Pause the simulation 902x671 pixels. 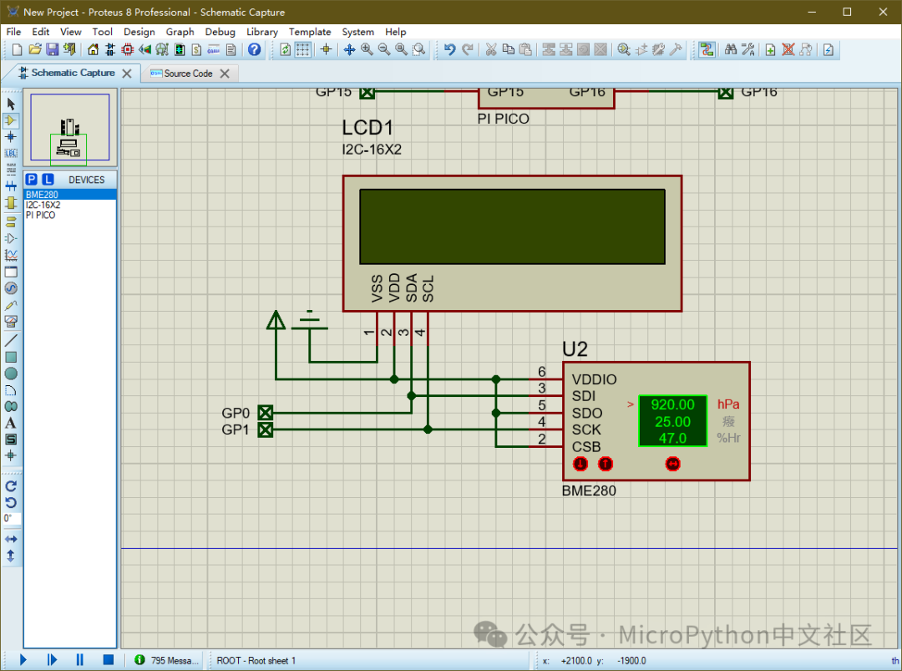(79, 659)
